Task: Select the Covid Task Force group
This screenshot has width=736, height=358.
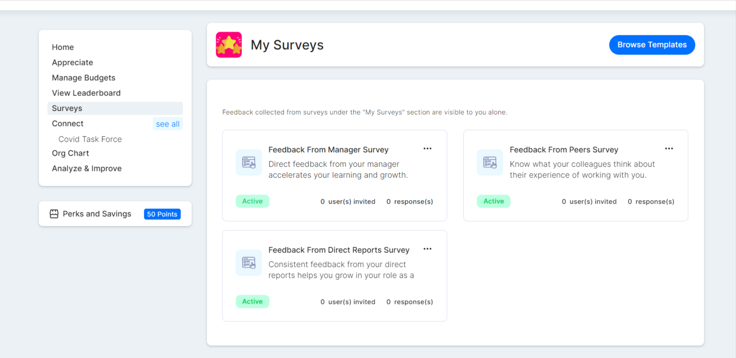Action: [x=90, y=139]
